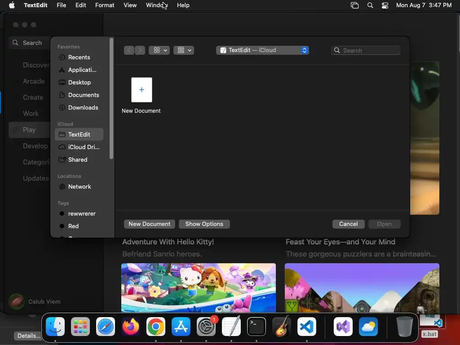Screen dimensions: 460x345
Task: Click the Stage Manager menu bar icon
Action: tap(355, 5)
